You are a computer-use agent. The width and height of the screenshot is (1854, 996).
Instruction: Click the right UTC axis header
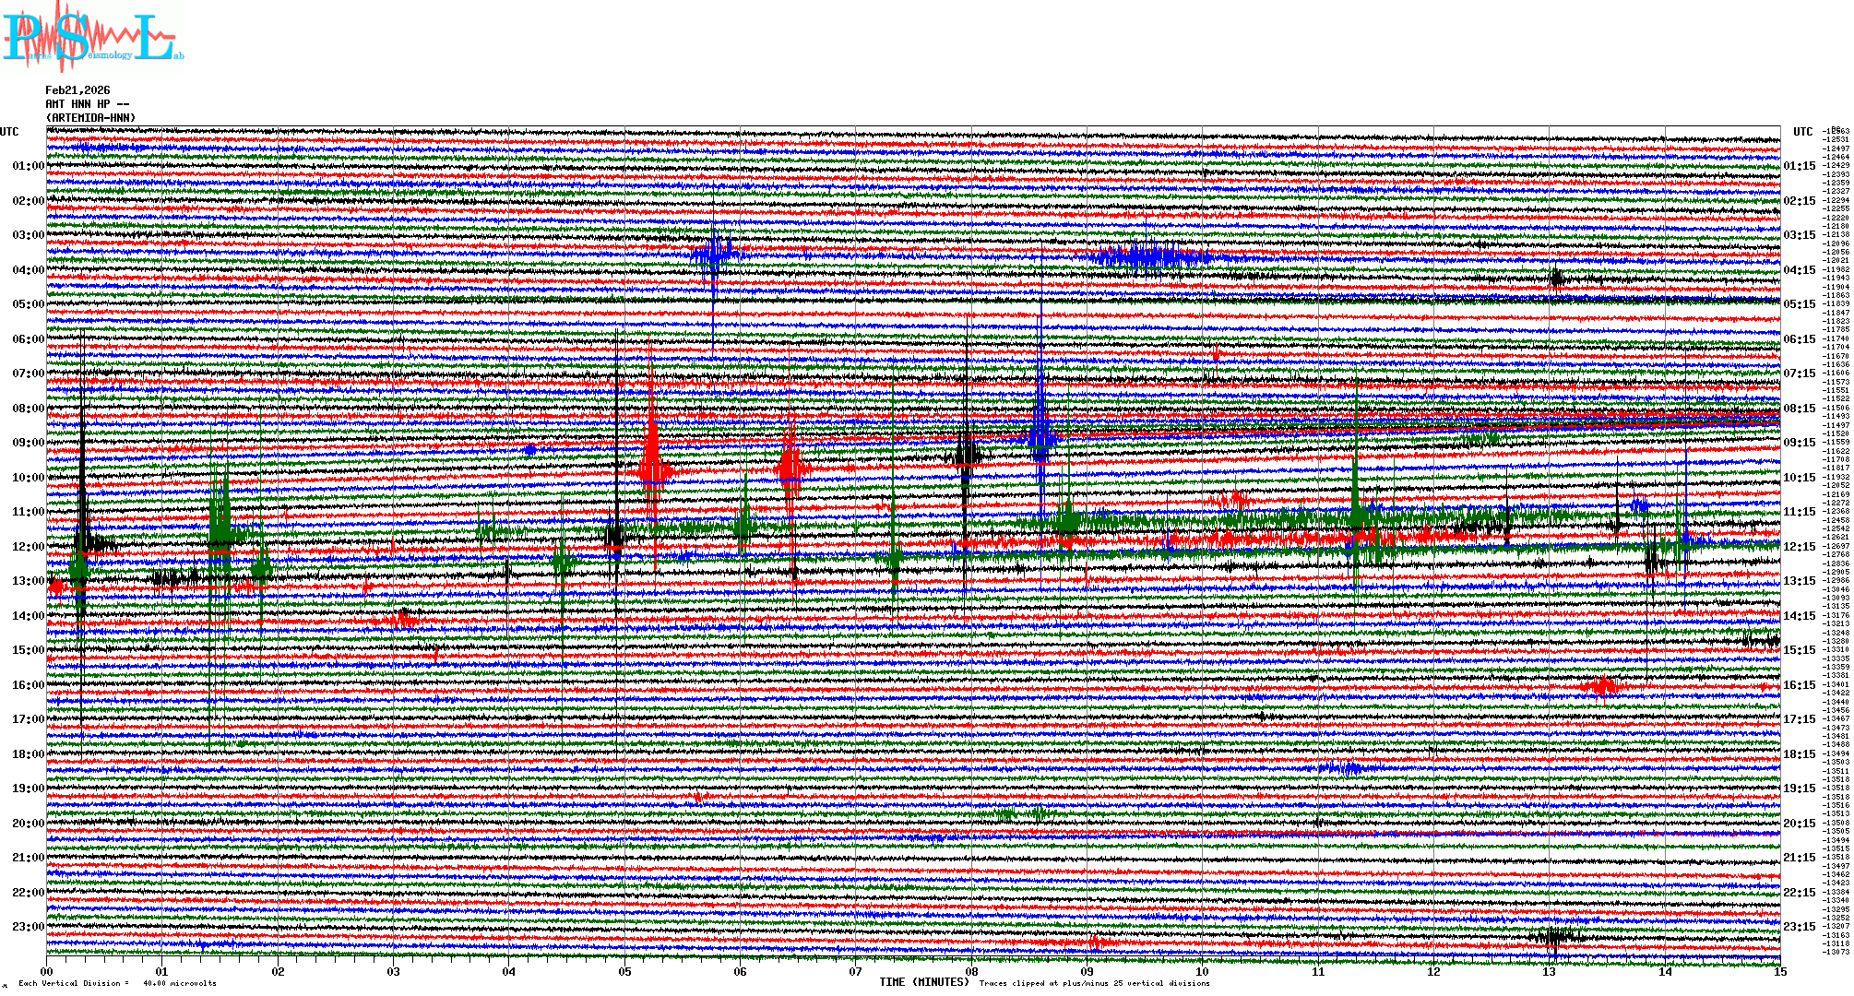tap(1802, 132)
